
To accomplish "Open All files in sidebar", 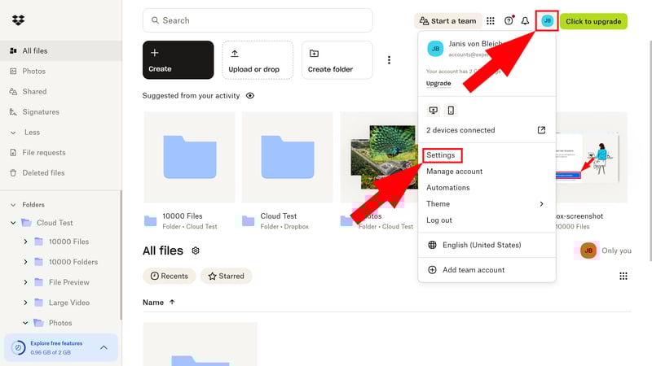I will pyautogui.click(x=60, y=51).
